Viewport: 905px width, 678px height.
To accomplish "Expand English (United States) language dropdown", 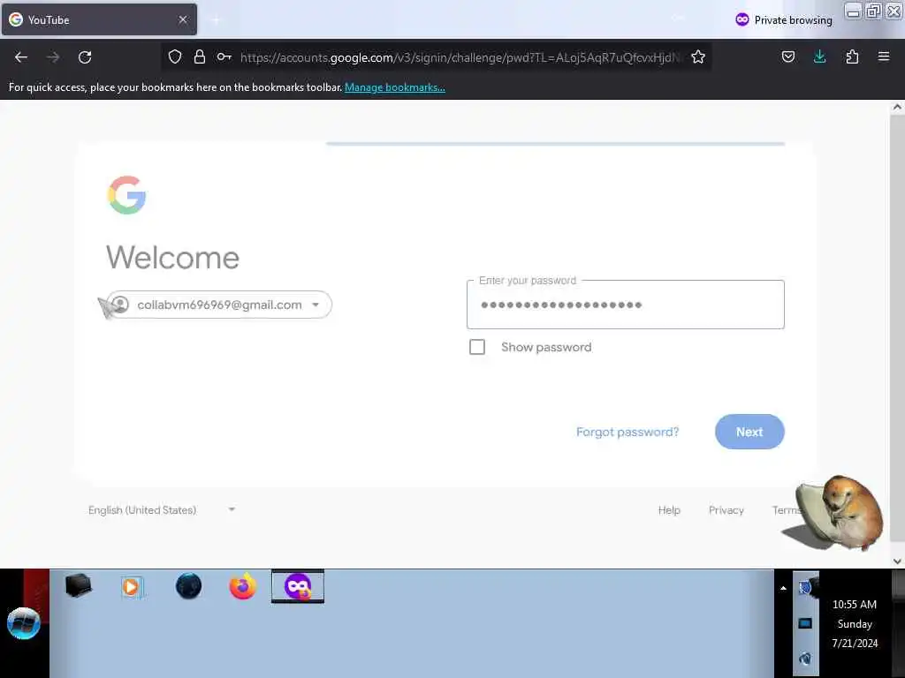I will [x=162, y=510].
